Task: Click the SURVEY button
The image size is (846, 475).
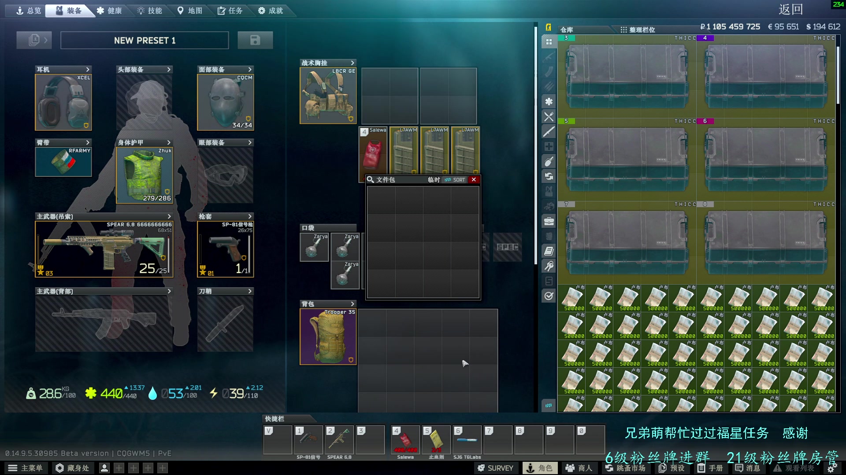Action: (495, 468)
